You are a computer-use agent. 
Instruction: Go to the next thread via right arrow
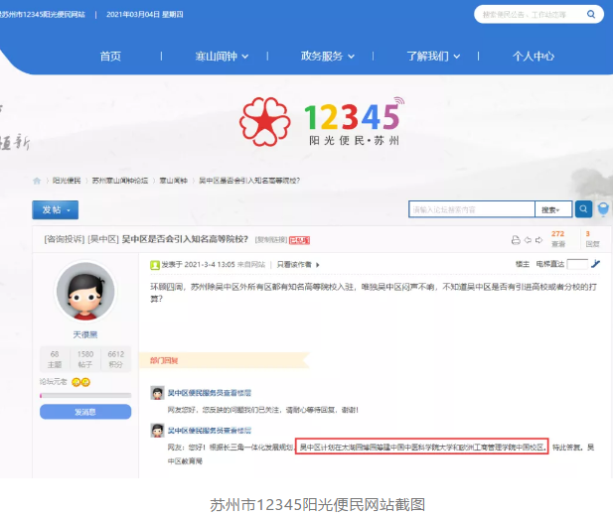(538, 239)
